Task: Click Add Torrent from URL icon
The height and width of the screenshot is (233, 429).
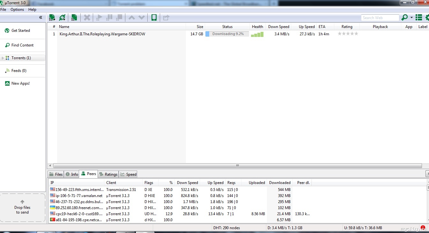Action: 62,18
